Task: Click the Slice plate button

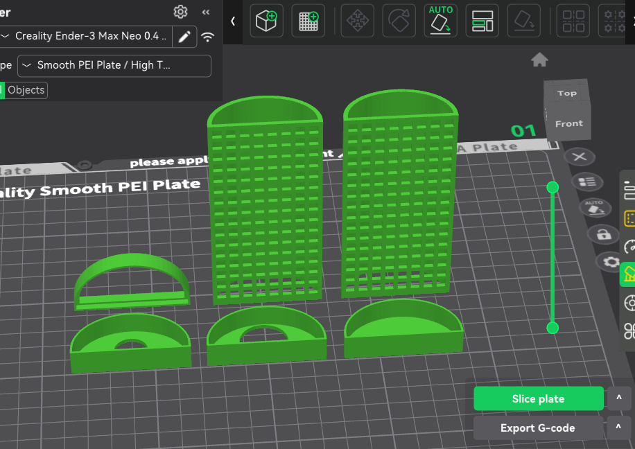Action: [x=538, y=399]
